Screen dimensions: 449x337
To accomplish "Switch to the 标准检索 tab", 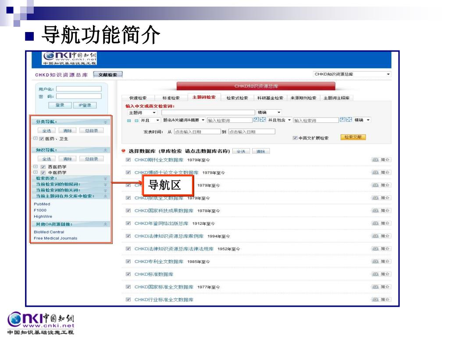I will tap(171, 98).
